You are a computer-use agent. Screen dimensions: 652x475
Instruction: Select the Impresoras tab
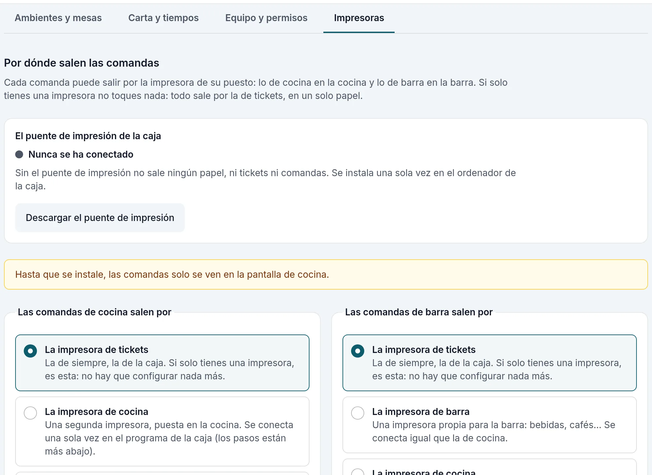(x=359, y=18)
